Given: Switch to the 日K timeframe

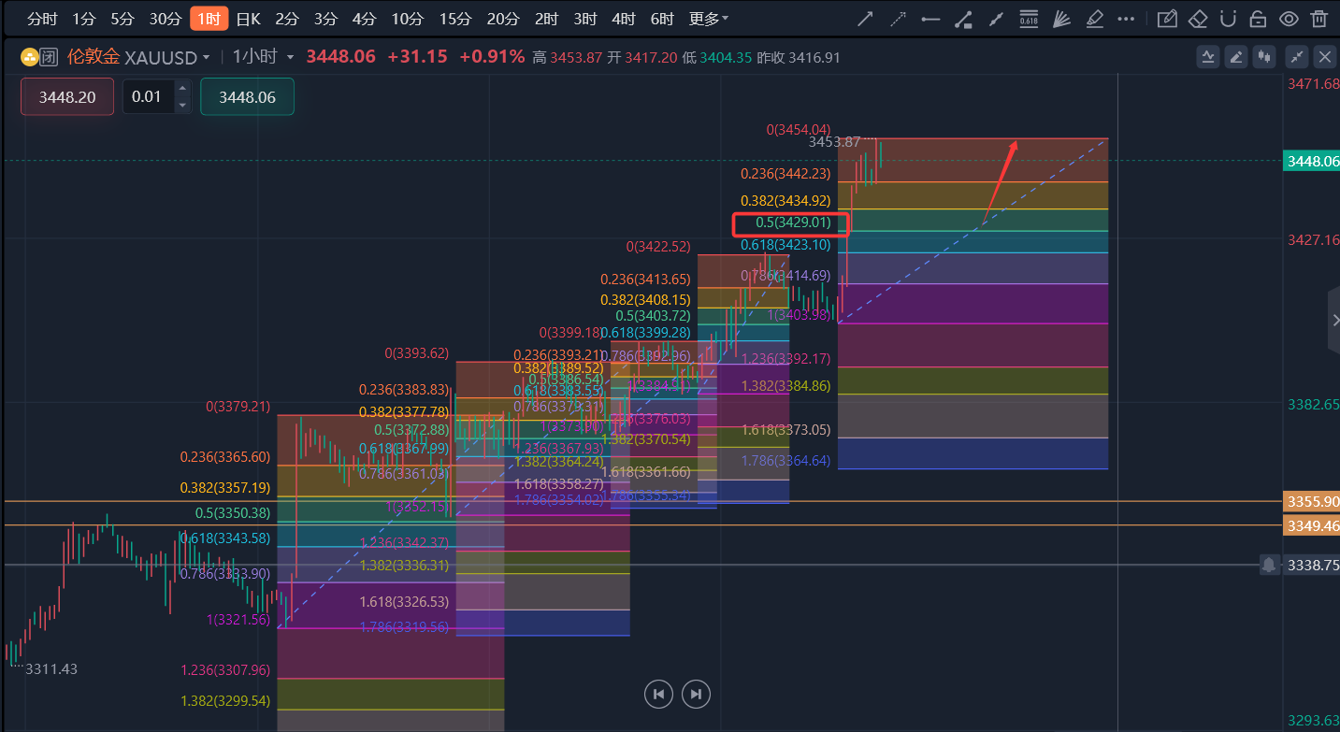Looking at the screenshot, I should pyautogui.click(x=249, y=19).
